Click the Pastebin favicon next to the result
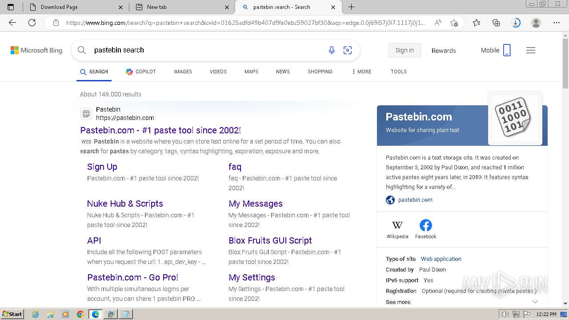This screenshot has height=320, width=569. click(86, 114)
